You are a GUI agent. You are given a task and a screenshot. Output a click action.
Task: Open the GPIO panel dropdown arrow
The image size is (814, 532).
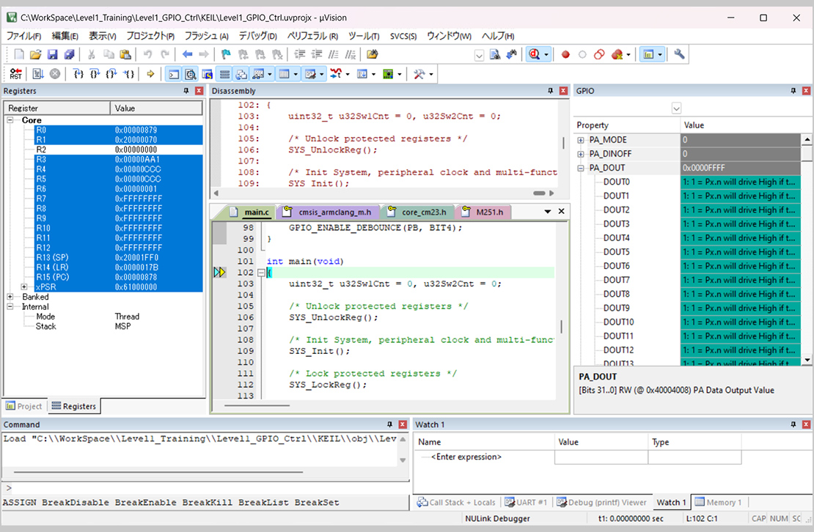[676, 108]
